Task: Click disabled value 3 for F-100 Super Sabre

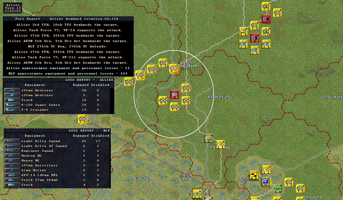Action: tap(98, 105)
